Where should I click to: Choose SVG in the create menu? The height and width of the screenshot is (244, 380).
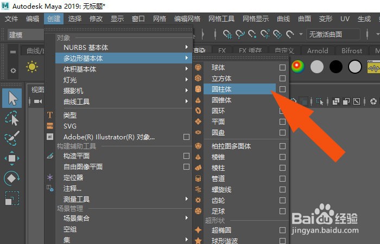coord(70,126)
